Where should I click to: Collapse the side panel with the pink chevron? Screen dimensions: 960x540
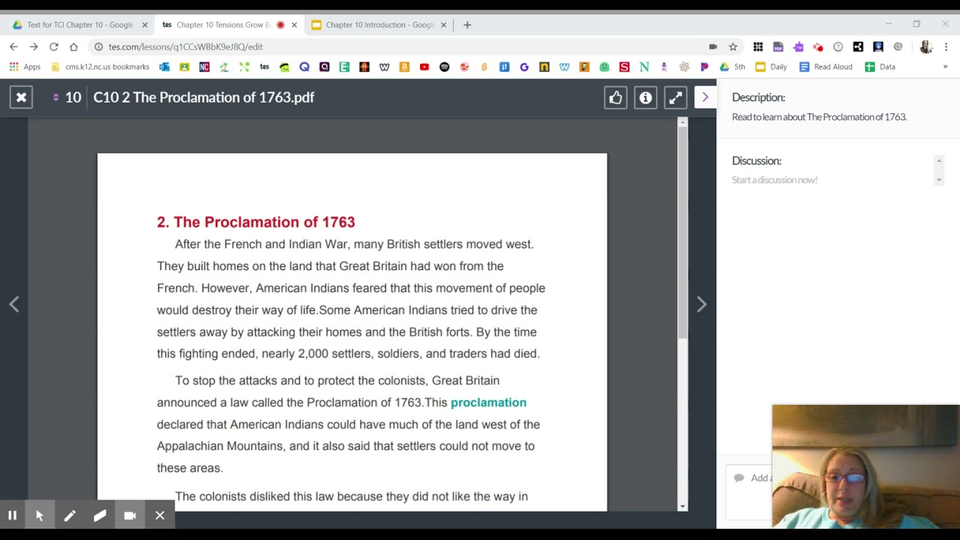coord(705,97)
